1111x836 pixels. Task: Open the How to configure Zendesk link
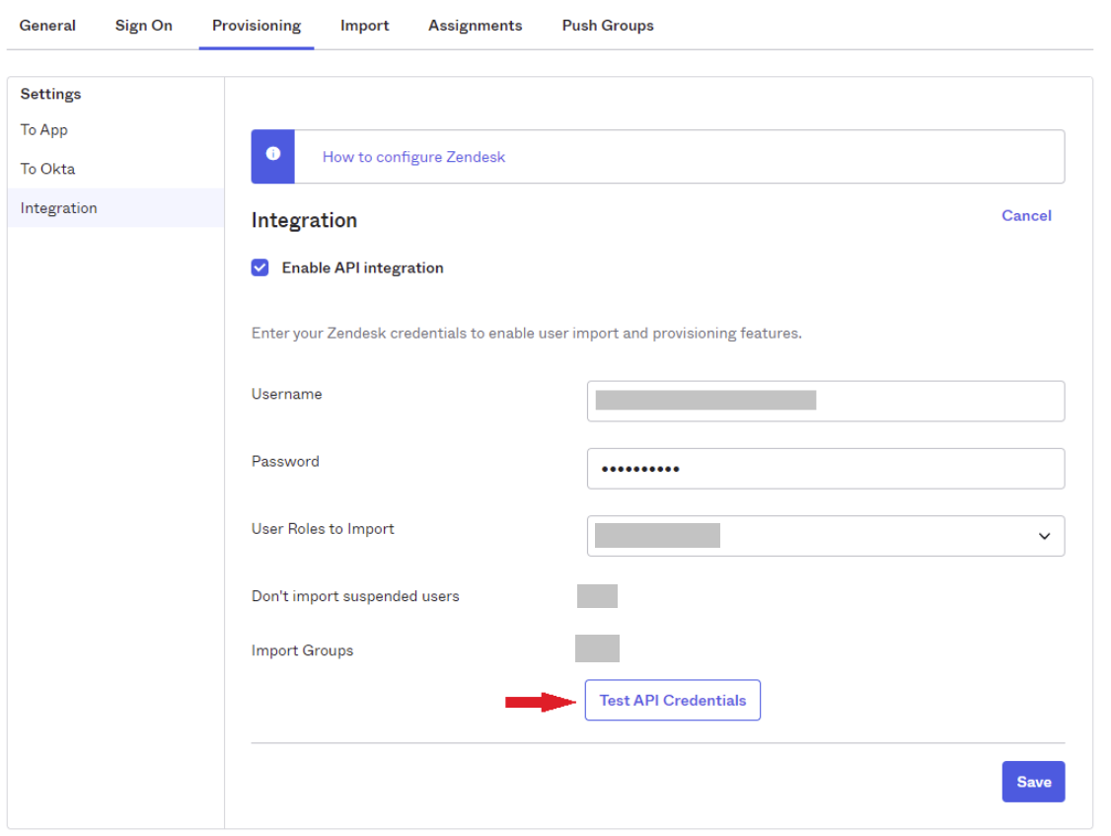(x=413, y=156)
